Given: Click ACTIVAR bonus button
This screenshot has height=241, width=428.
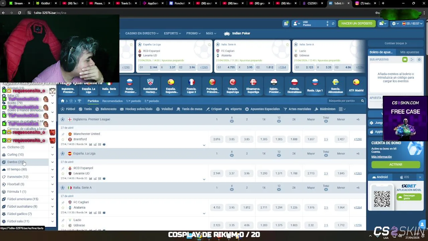Looking at the screenshot, I should tap(396, 164).
